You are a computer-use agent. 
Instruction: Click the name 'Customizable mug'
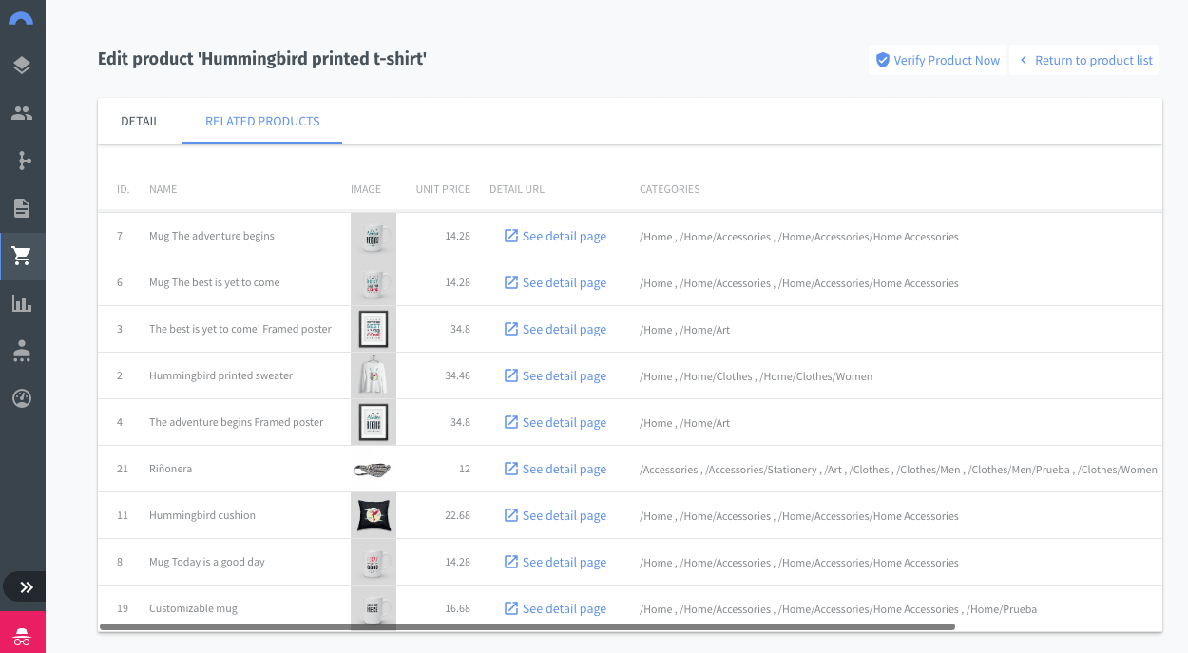pos(193,608)
